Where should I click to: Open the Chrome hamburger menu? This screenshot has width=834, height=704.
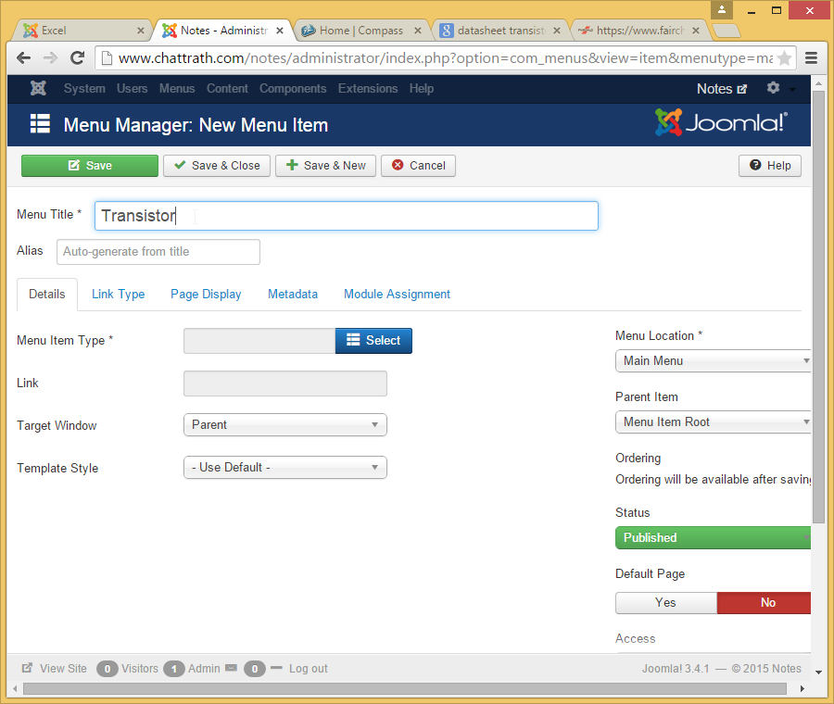pyautogui.click(x=811, y=57)
